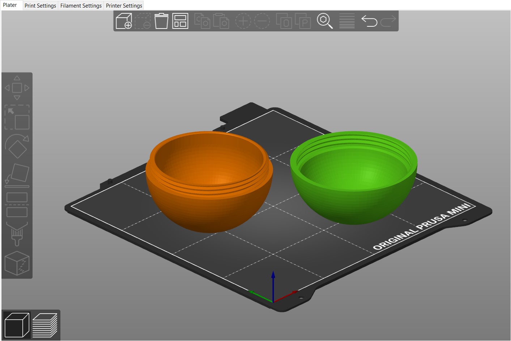This screenshot has height=341, width=511.
Task: Open the search tool
Action: click(325, 21)
